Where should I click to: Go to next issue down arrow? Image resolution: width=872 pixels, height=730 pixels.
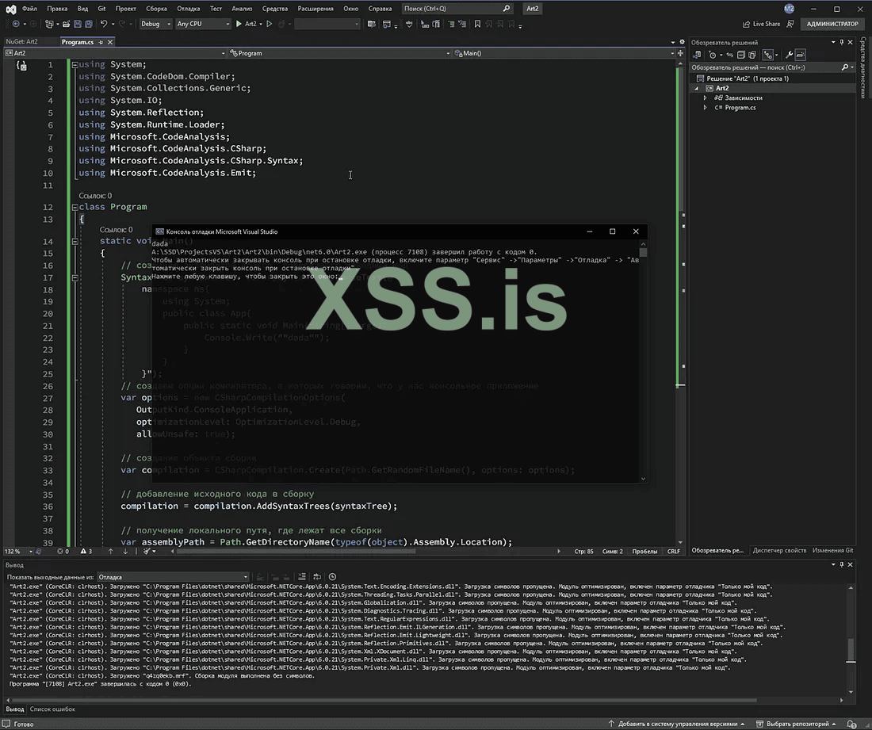[x=125, y=552]
